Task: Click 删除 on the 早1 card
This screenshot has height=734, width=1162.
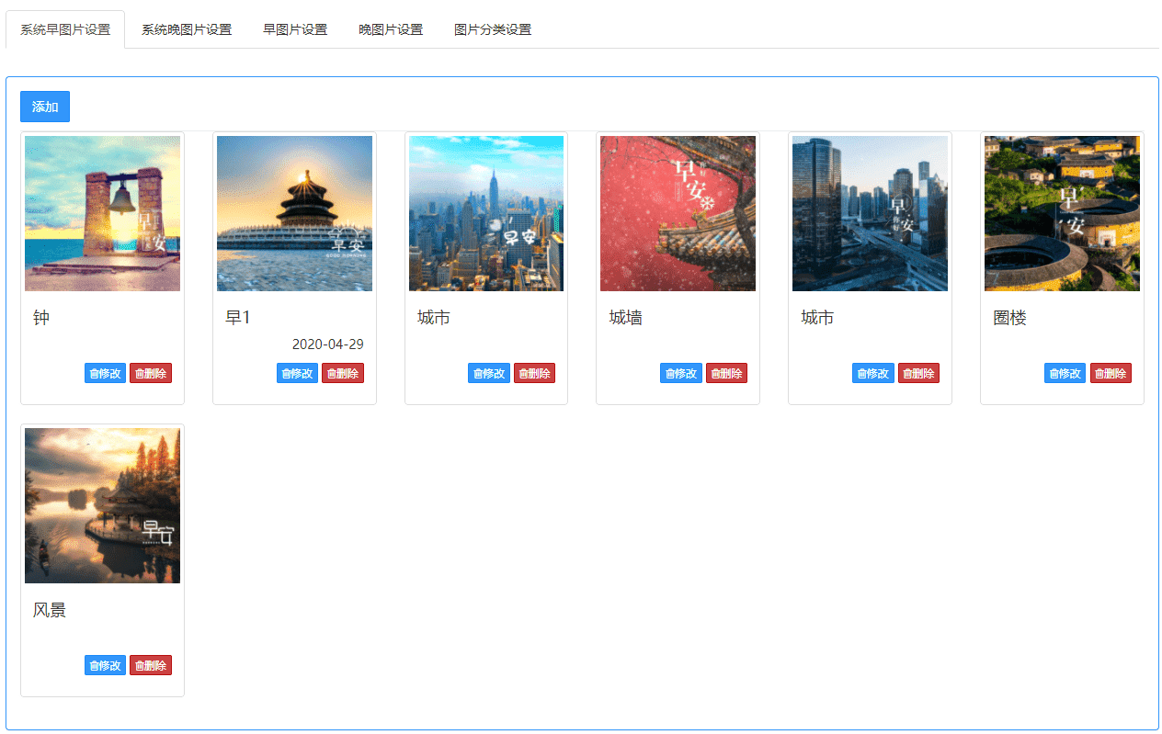Action: pos(343,373)
